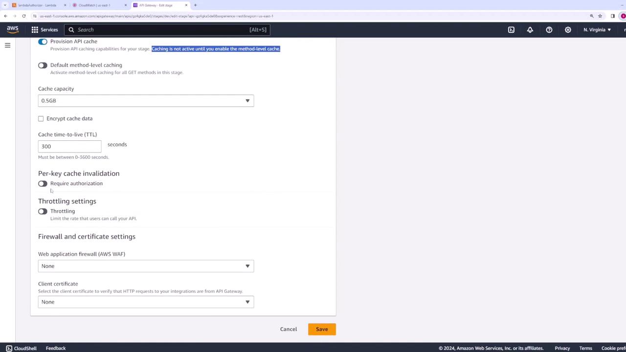This screenshot has height=352, width=626.
Task: Expand the Client certificate dropdown
Action: pyautogui.click(x=146, y=302)
